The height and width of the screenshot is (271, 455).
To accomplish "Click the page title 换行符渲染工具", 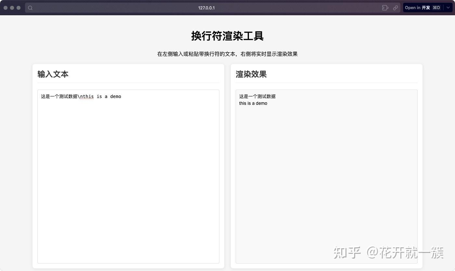I will (x=227, y=36).
